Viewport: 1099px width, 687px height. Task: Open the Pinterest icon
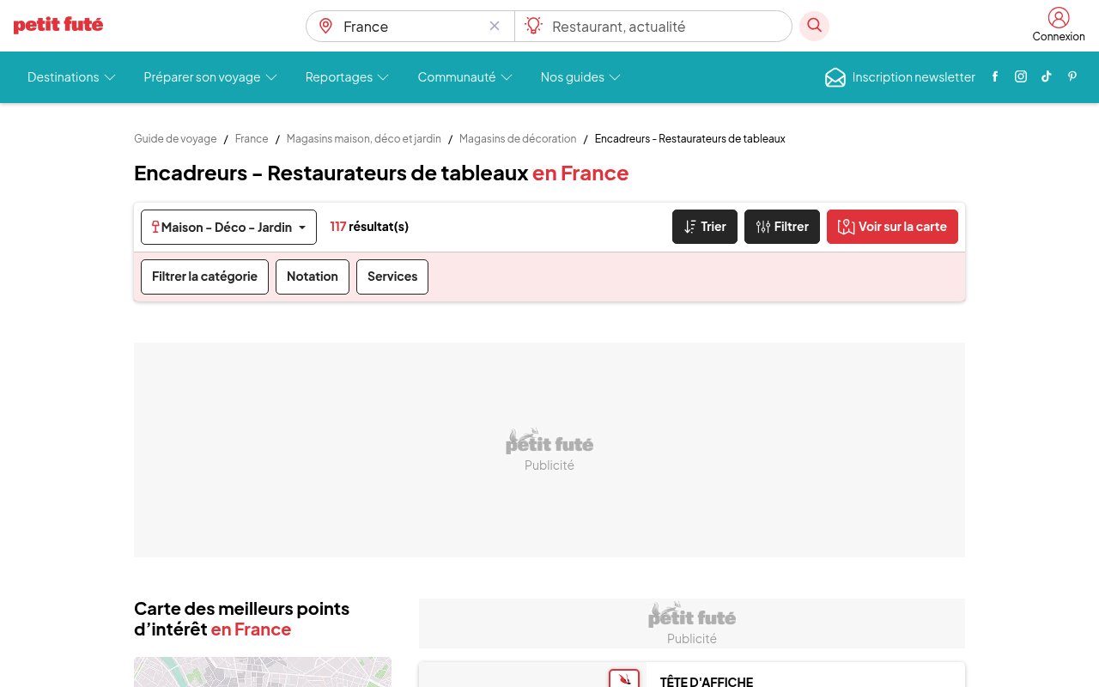(1072, 76)
